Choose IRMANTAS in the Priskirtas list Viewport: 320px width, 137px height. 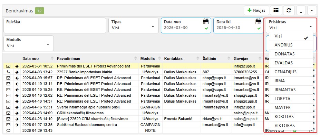291,90
